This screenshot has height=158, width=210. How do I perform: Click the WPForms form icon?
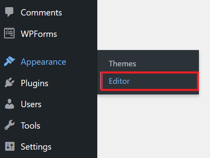[9, 33]
